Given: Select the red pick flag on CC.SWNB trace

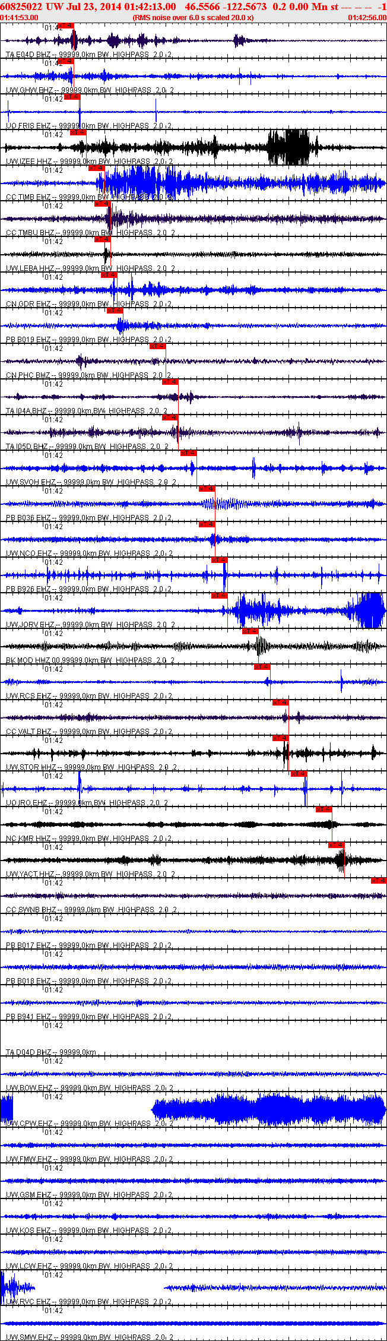Looking at the screenshot, I should (379, 881).
